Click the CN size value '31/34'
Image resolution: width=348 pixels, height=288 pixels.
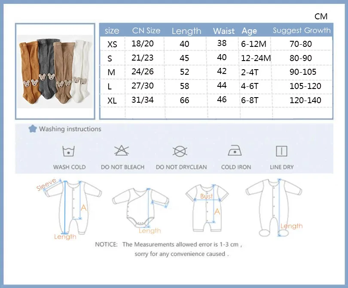pos(143,100)
